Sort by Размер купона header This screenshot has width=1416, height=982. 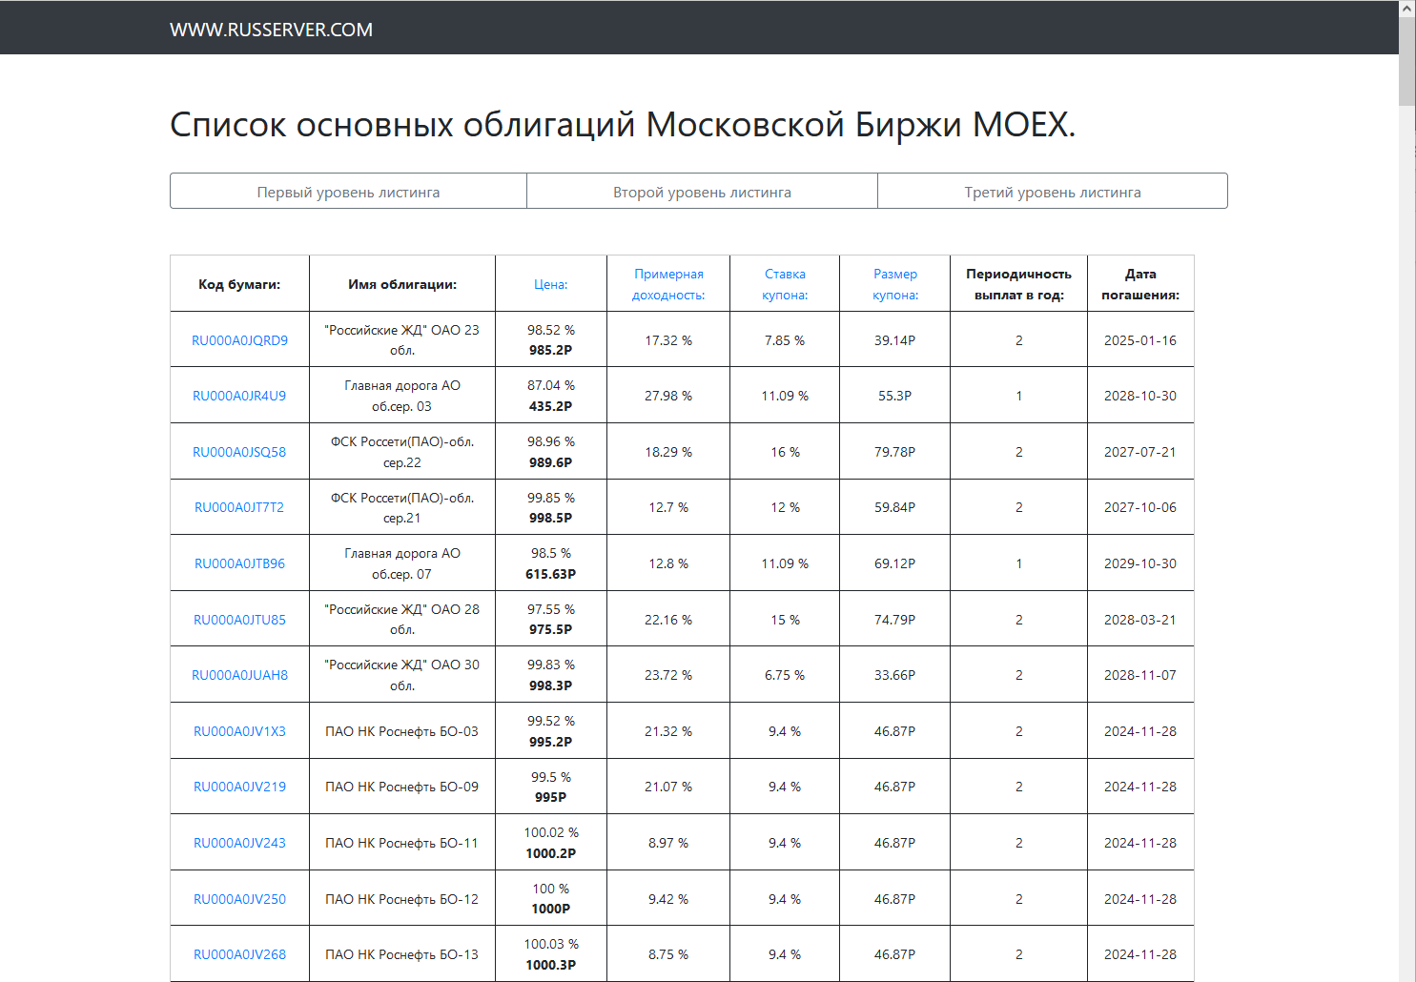click(895, 284)
